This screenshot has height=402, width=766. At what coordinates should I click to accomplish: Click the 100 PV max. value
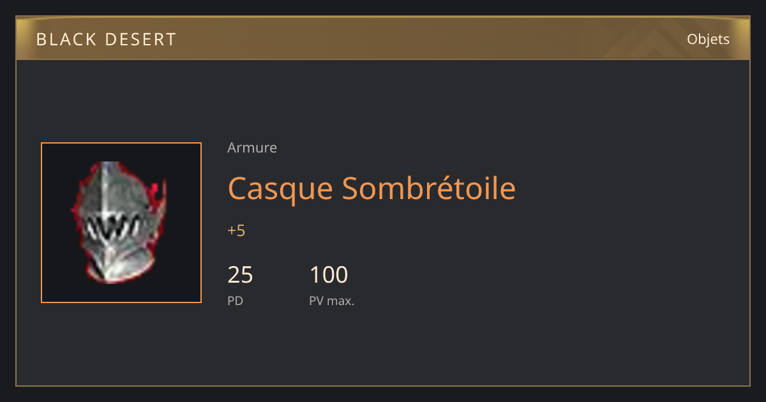click(328, 275)
